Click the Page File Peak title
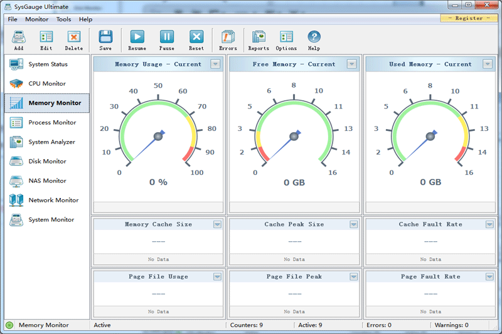 coord(294,276)
